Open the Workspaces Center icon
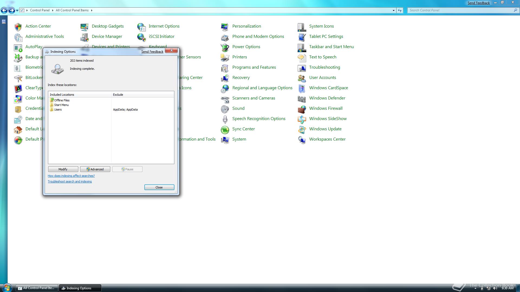This screenshot has width=520, height=292. 302,140
